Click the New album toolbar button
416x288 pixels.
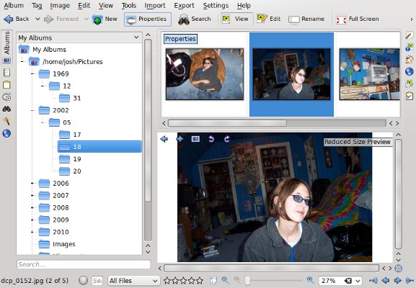105,19
